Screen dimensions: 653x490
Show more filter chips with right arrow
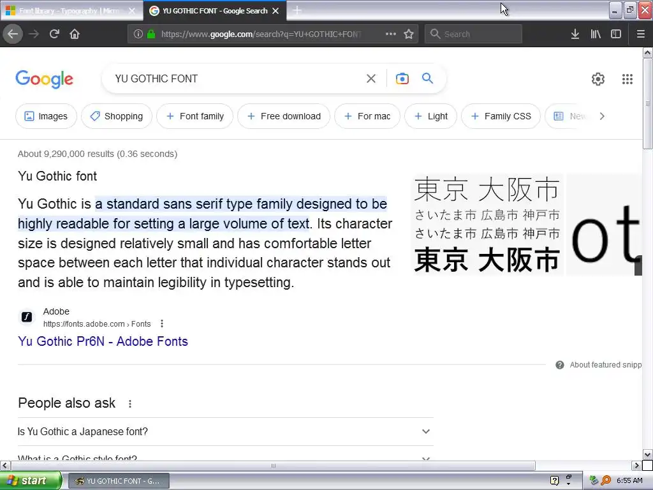click(x=602, y=116)
